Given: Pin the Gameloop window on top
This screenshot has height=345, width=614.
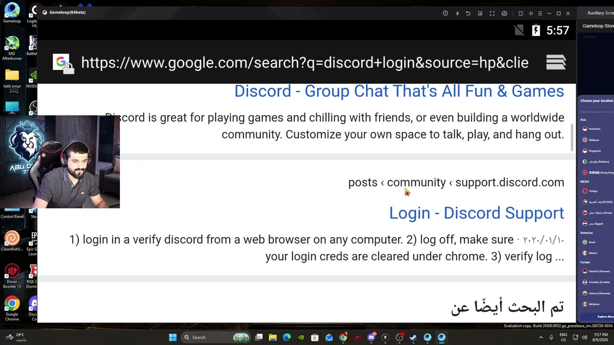Looking at the screenshot, I should [531, 13].
